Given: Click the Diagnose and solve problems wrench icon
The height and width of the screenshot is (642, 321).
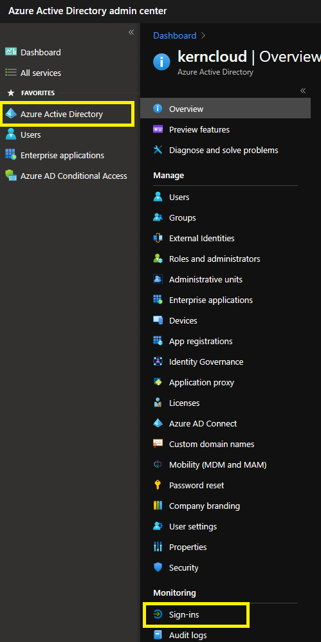Looking at the screenshot, I should coord(158,150).
